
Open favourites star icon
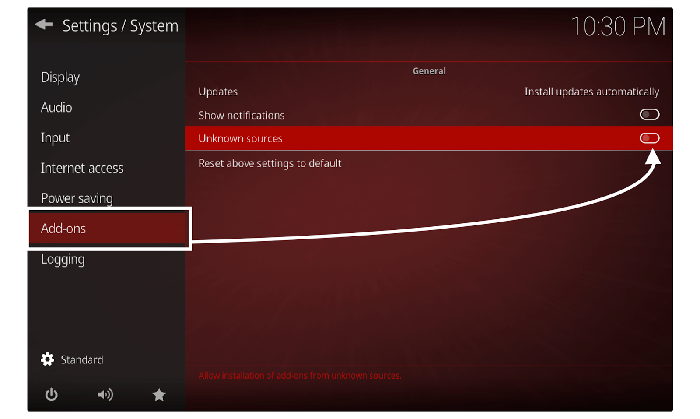click(x=159, y=394)
